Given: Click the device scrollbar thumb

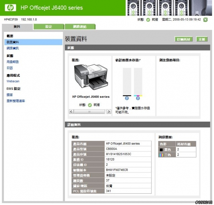Looking at the screenshot, I should click(x=89, y=112).
